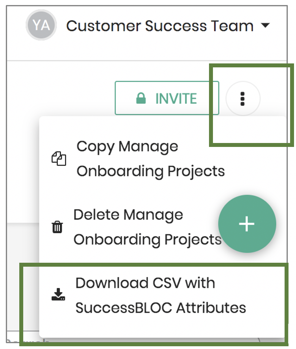The image size is (296, 349).
Task: Click "Onboarding Projects" under Copy Manage
Action: [150, 172]
